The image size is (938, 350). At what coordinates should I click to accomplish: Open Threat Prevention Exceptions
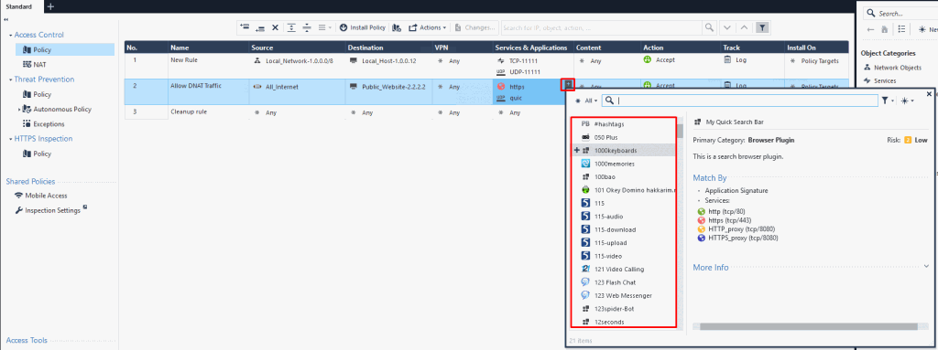click(x=43, y=124)
